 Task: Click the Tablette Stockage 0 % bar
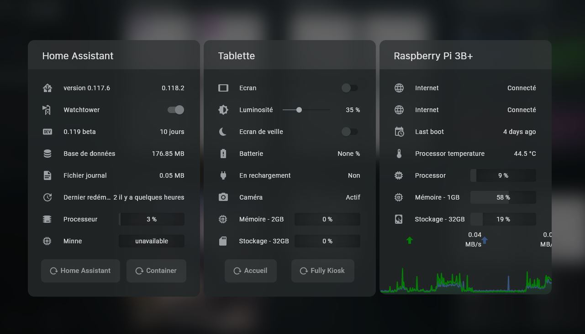tap(327, 241)
